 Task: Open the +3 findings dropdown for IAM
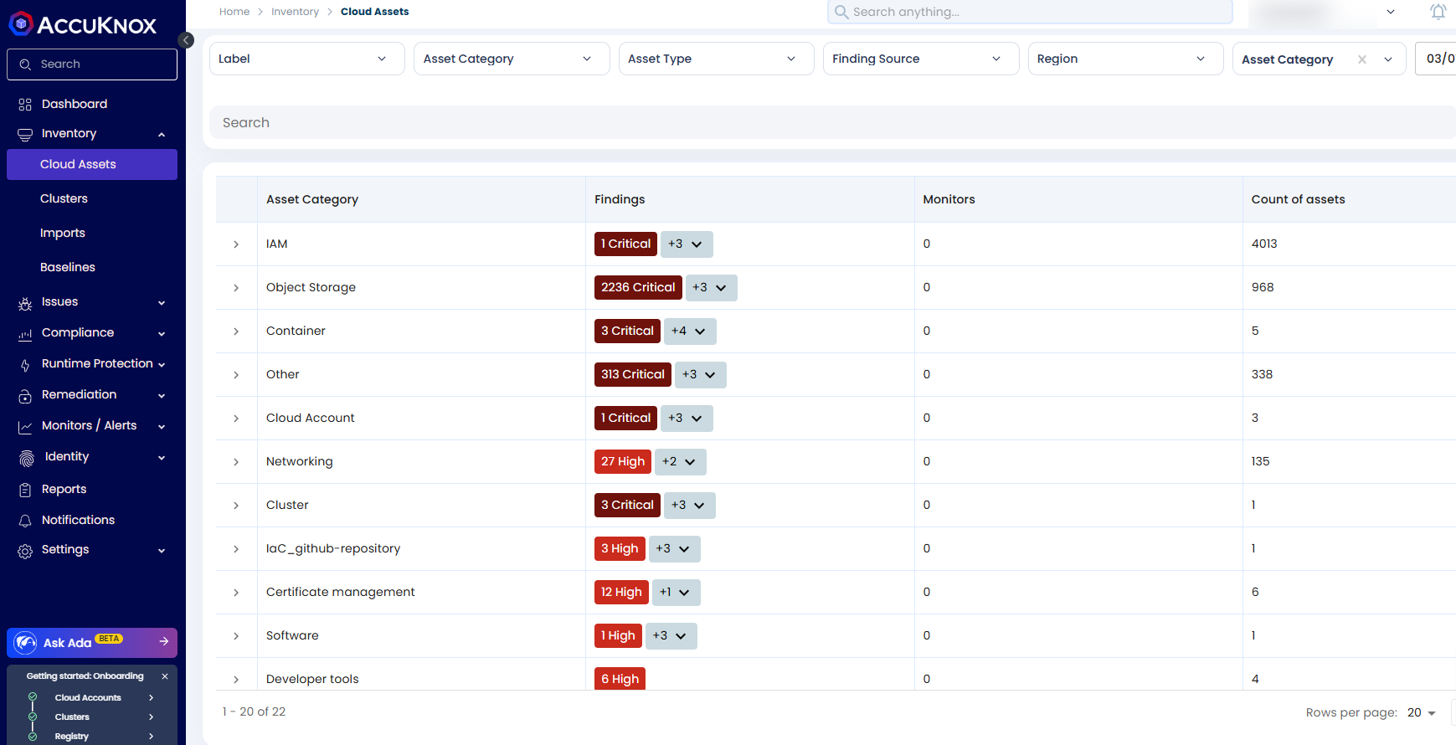(687, 244)
